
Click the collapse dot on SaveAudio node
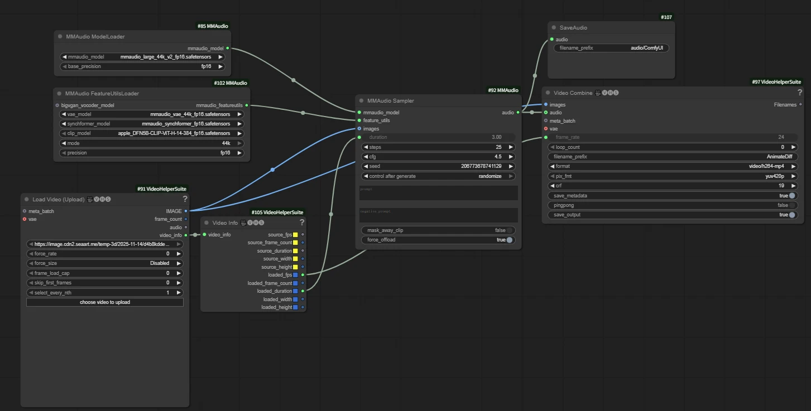pos(553,27)
